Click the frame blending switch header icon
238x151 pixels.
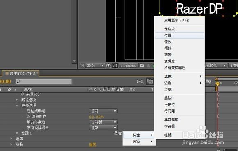tap(109, 90)
